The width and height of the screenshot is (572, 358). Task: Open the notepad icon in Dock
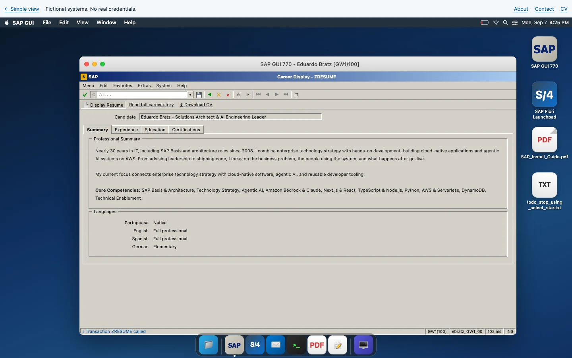[338, 345]
